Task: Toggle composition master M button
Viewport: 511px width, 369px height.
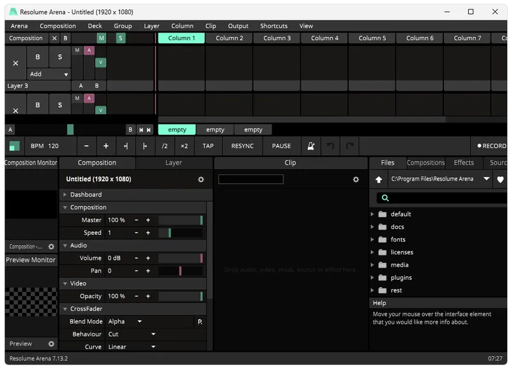Action: (102, 38)
